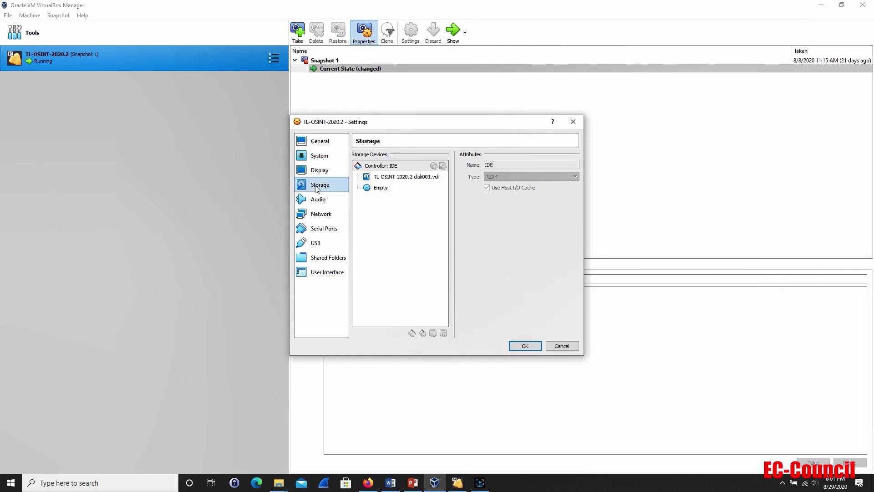
Task: Click the Name field containing IDE
Action: coord(531,165)
